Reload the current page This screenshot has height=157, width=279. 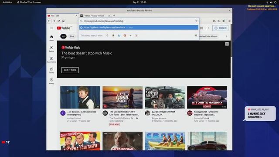tap(59, 21)
